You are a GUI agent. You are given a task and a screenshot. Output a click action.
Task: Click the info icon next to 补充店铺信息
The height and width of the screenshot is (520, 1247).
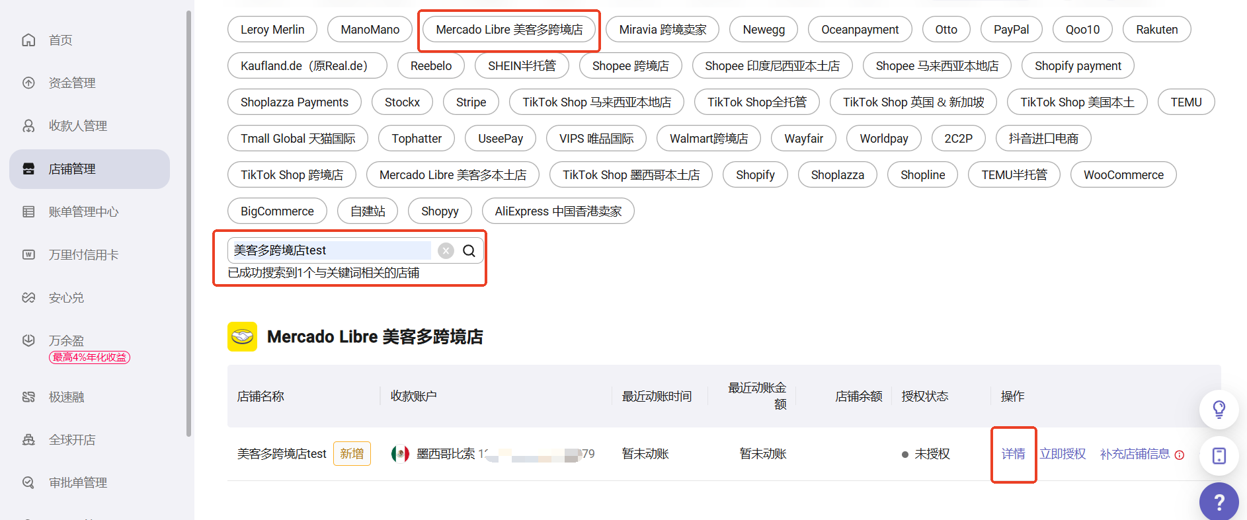(1180, 455)
